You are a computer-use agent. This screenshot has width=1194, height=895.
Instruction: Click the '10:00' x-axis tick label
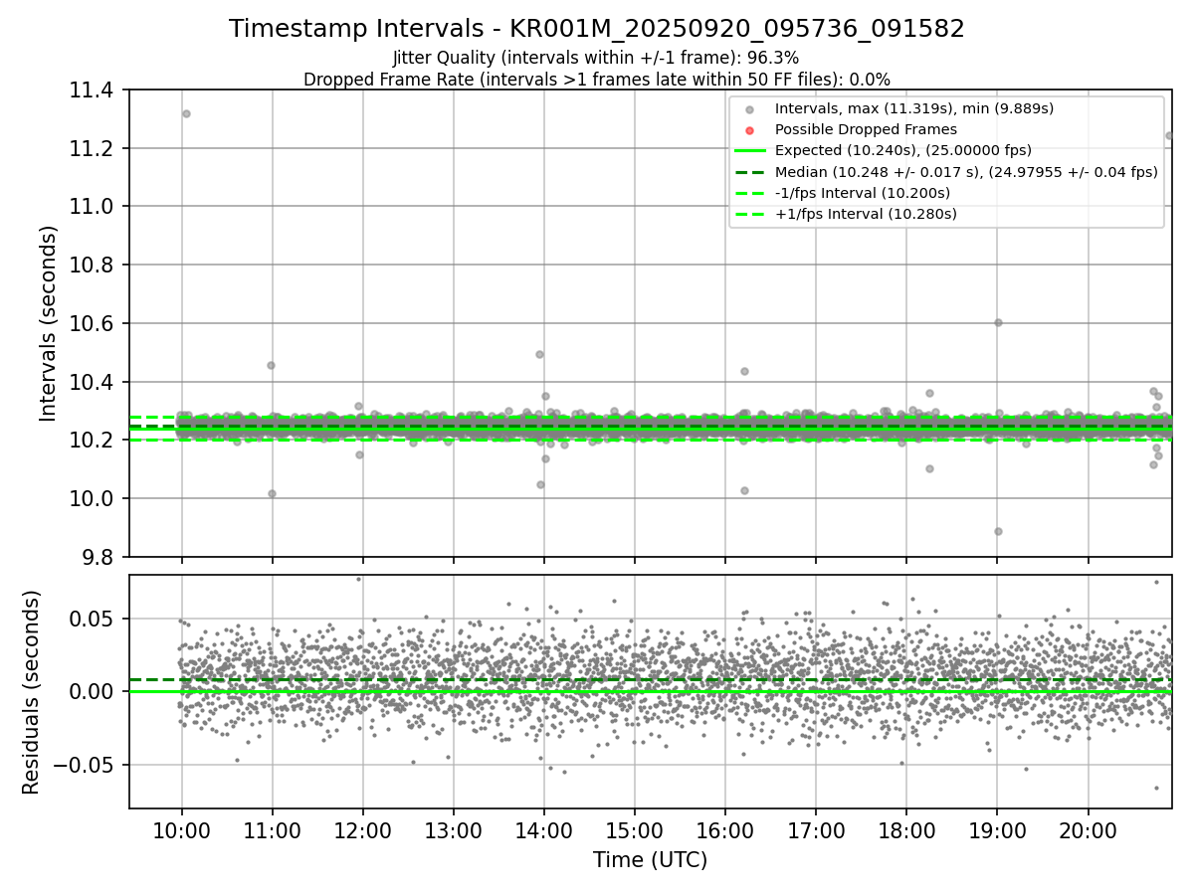pyautogui.click(x=181, y=830)
